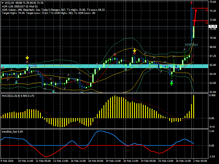Click the 71.76 current price label
219x164 pixels.
point(213,26)
